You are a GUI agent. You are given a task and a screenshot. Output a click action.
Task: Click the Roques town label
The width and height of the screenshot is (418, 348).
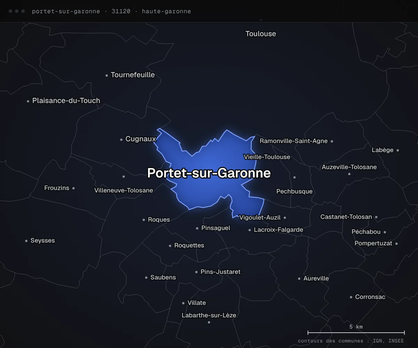pyautogui.click(x=159, y=220)
